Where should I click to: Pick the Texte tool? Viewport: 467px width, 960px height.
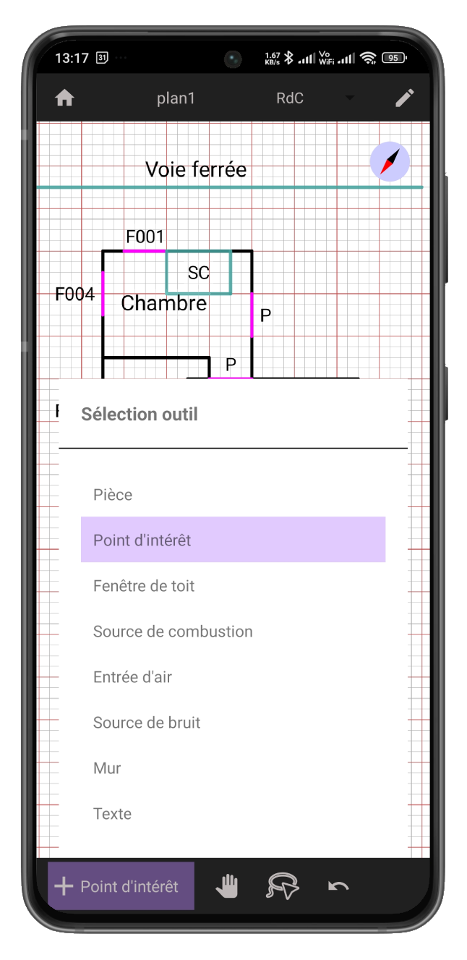[112, 814]
